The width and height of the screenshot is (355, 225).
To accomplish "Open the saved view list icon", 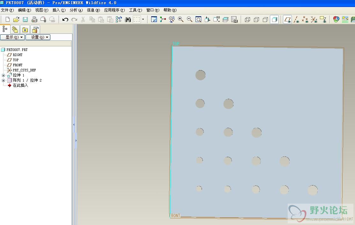I will [217, 19].
